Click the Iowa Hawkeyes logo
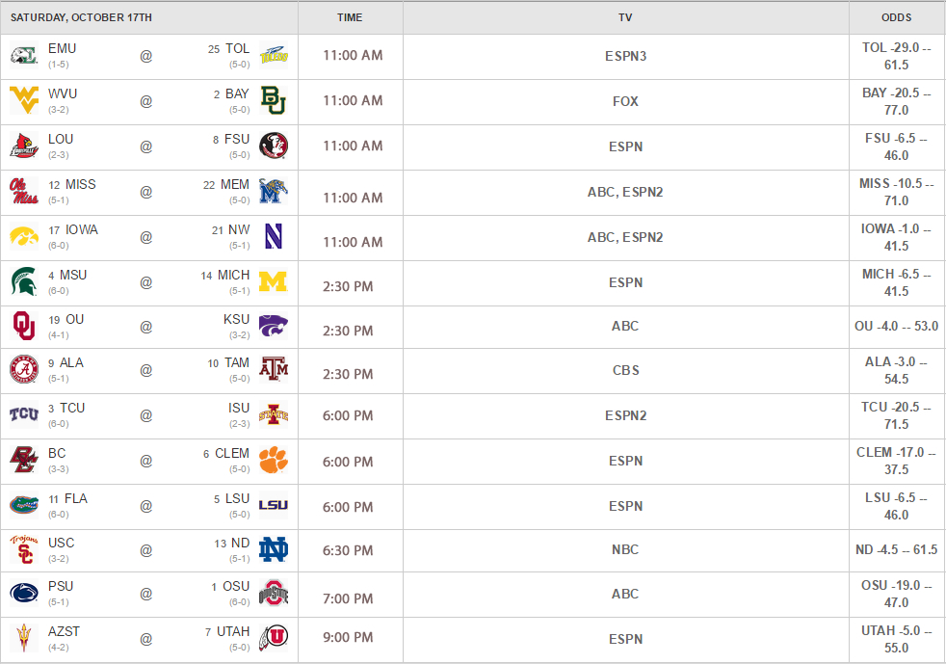This screenshot has width=946, height=664. click(x=23, y=237)
